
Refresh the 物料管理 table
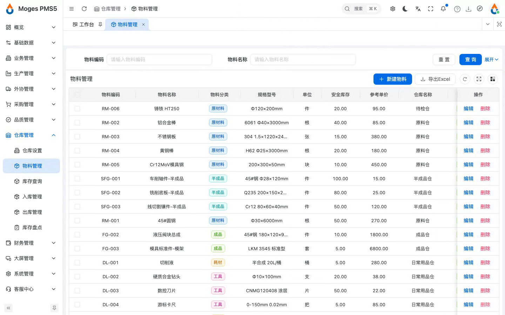pyautogui.click(x=465, y=79)
